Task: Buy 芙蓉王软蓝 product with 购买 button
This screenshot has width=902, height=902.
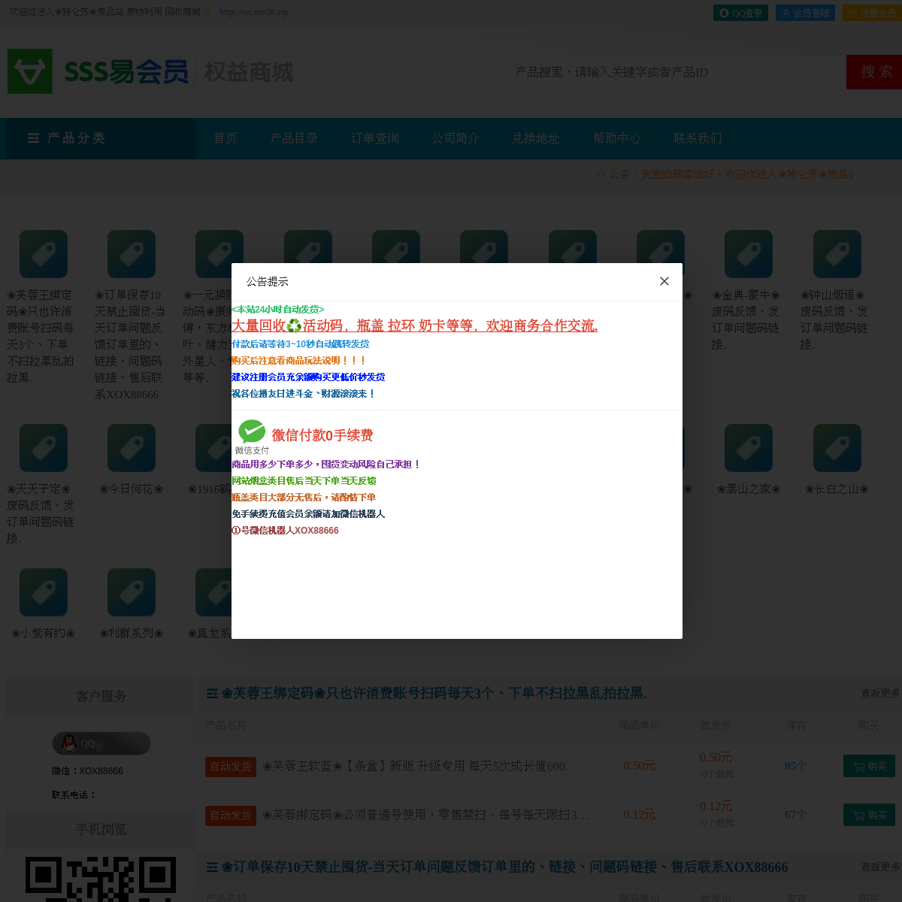Action: click(869, 766)
